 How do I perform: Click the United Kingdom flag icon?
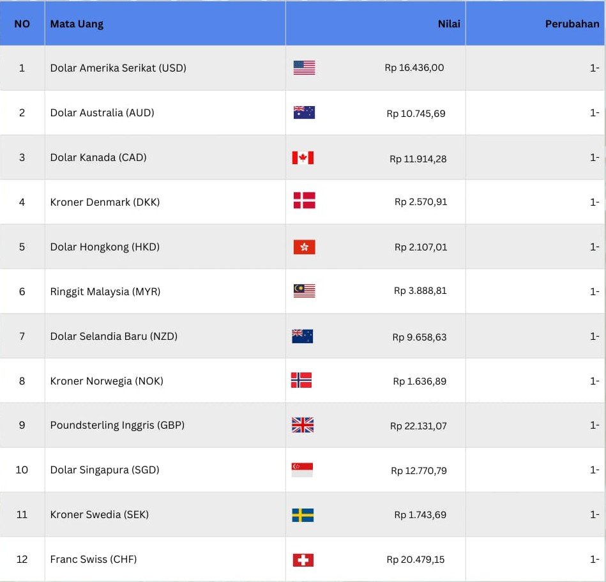point(303,425)
